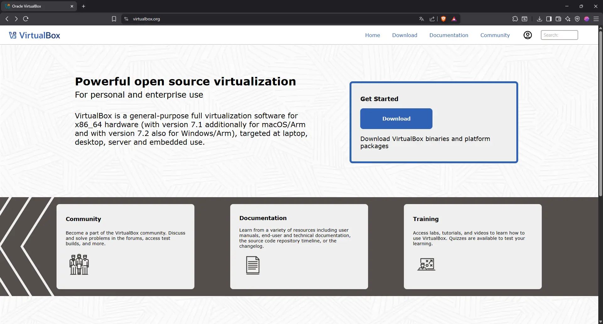Viewport: 603px width, 324px height.
Task: Open the downloads toolbar icon
Action: tap(540, 19)
